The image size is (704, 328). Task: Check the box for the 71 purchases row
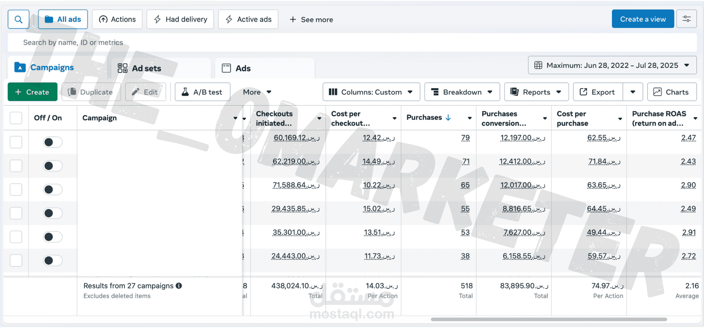click(16, 166)
